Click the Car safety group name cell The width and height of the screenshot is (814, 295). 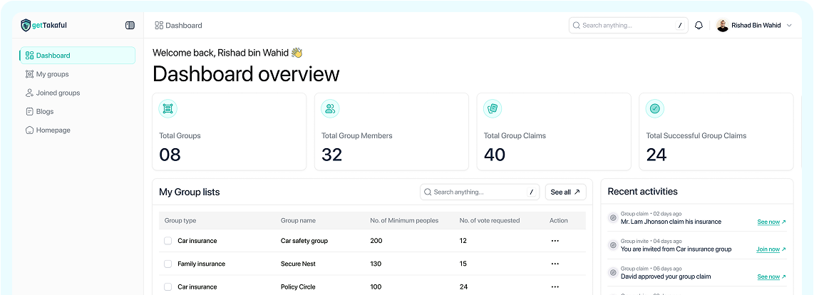point(304,241)
